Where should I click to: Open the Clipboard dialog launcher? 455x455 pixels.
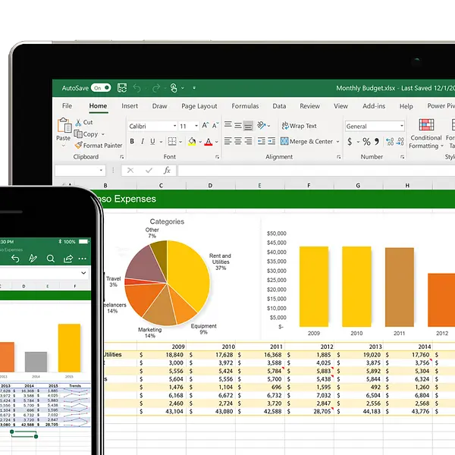(x=122, y=157)
